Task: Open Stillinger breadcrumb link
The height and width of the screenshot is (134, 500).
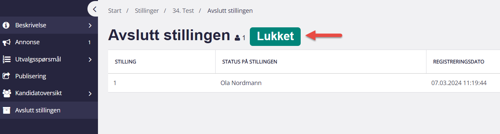Action: [x=147, y=11]
